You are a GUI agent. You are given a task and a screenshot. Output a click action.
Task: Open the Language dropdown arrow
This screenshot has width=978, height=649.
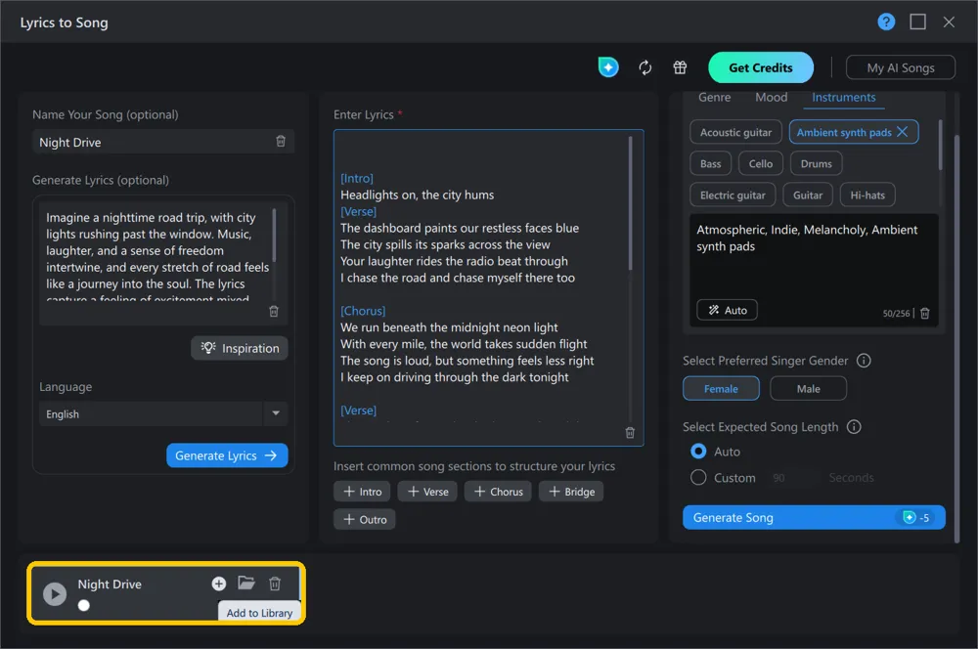[276, 413]
